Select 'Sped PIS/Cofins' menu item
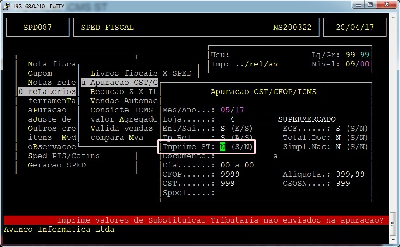This screenshot has width=400, height=247. (x=64, y=156)
